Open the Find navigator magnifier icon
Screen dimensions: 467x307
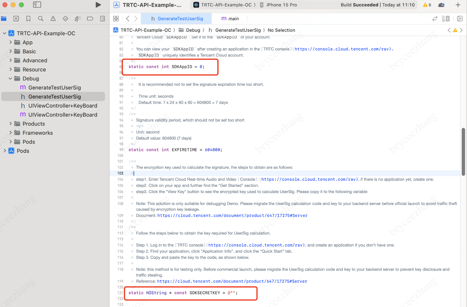pyautogui.click(x=41, y=19)
